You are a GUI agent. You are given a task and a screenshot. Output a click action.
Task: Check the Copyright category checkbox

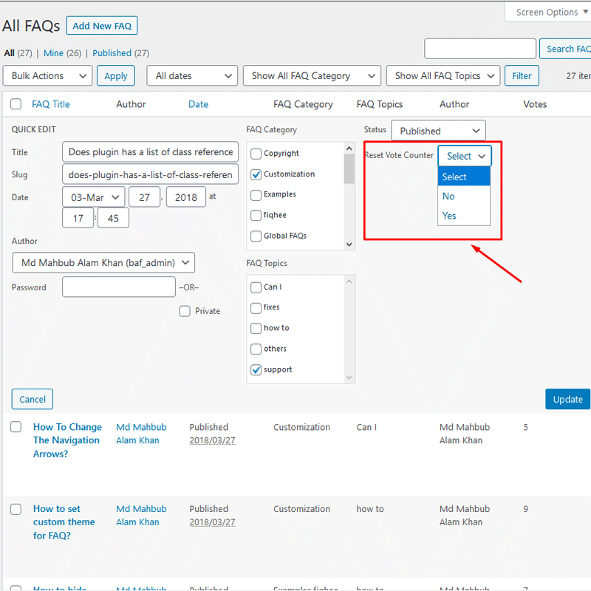point(256,154)
